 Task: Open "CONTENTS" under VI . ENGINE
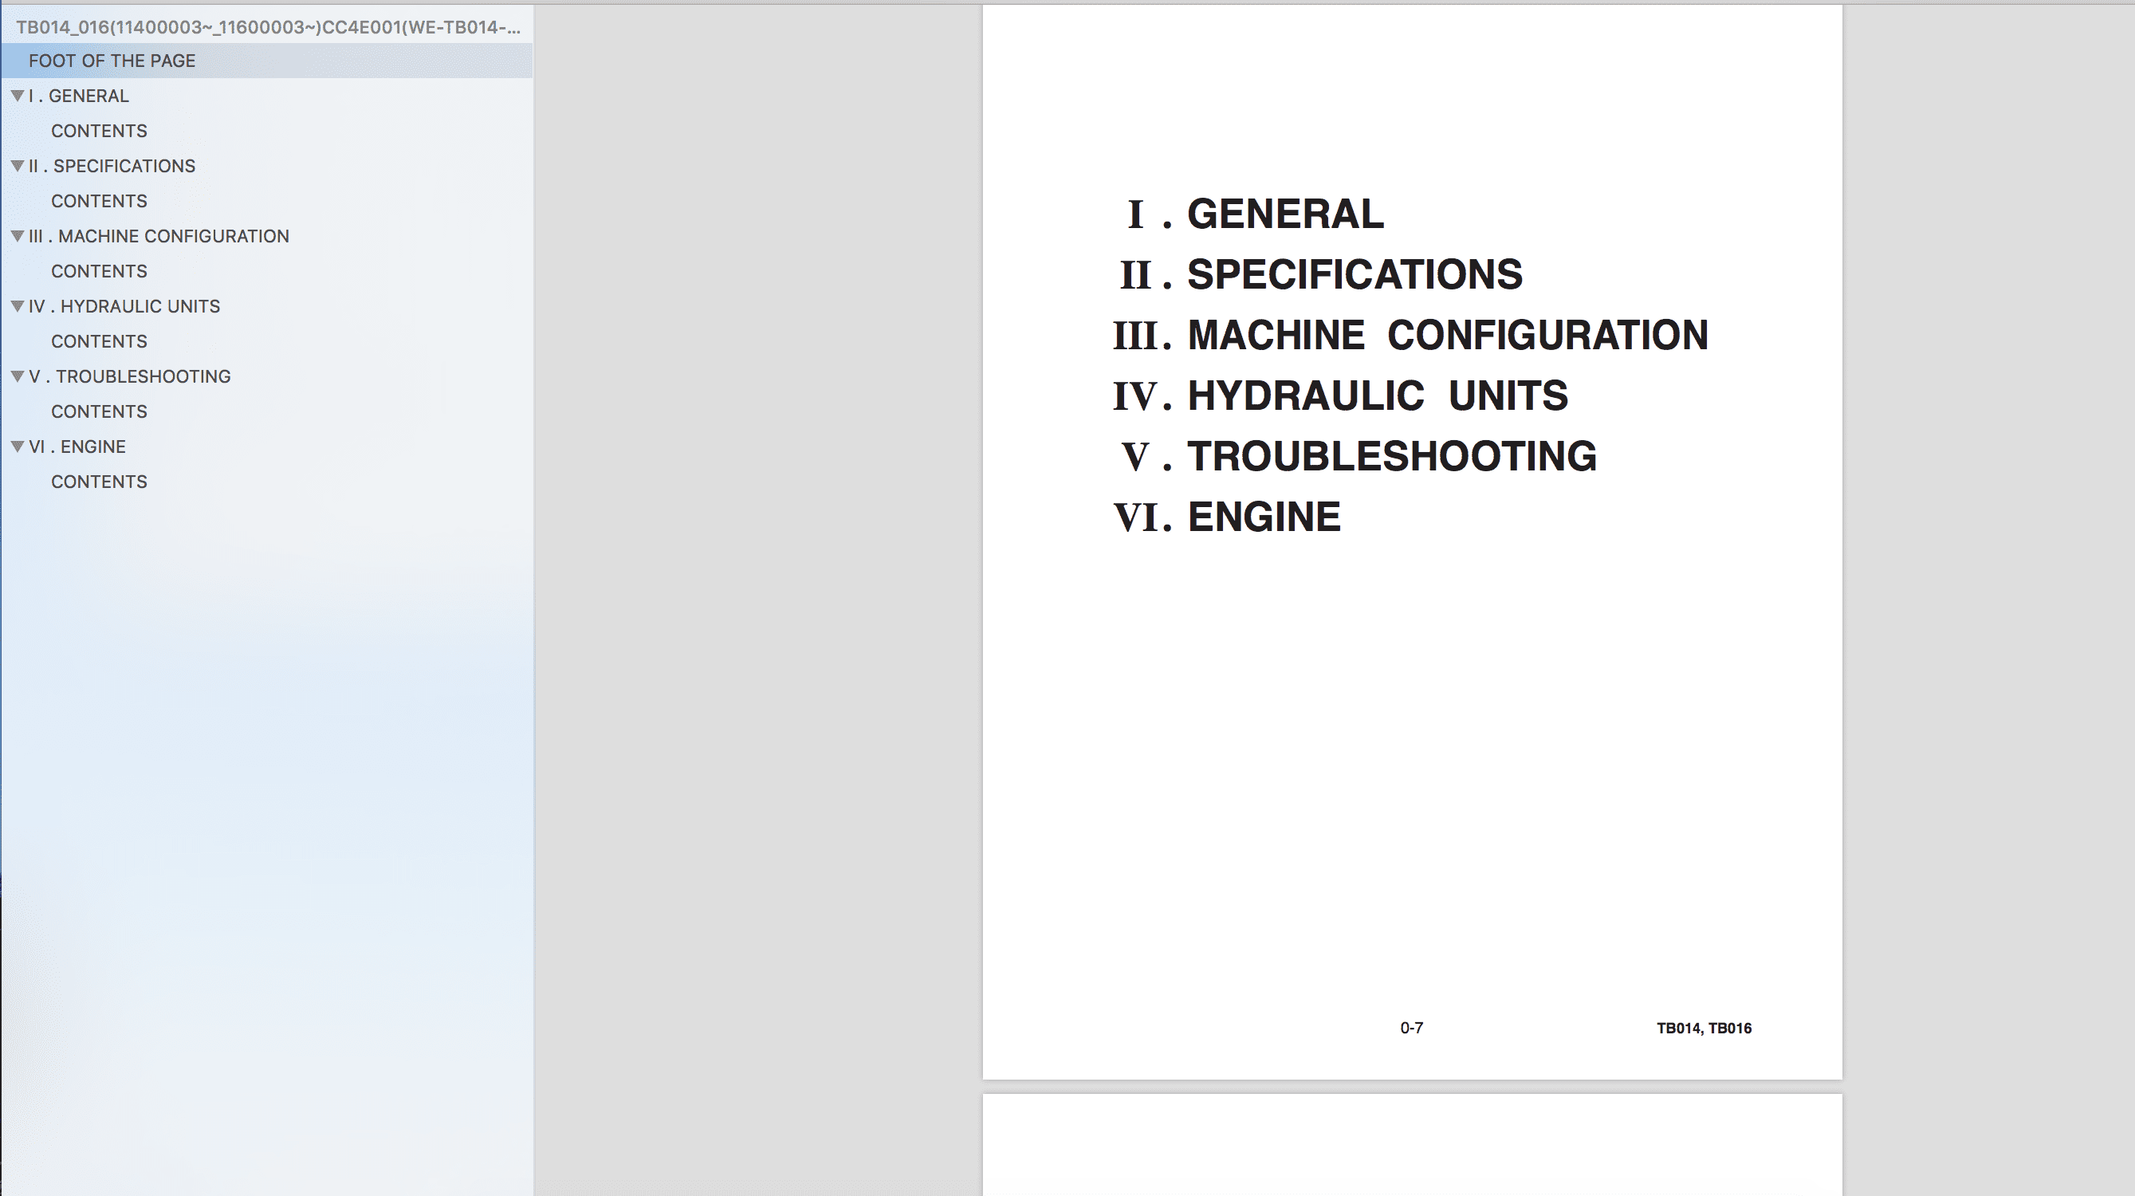tap(100, 481)
